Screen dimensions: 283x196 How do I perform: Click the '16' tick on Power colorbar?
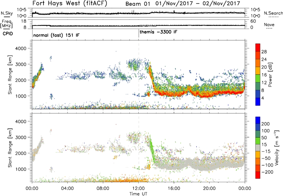pyautogui.click(x=264, y=75)
